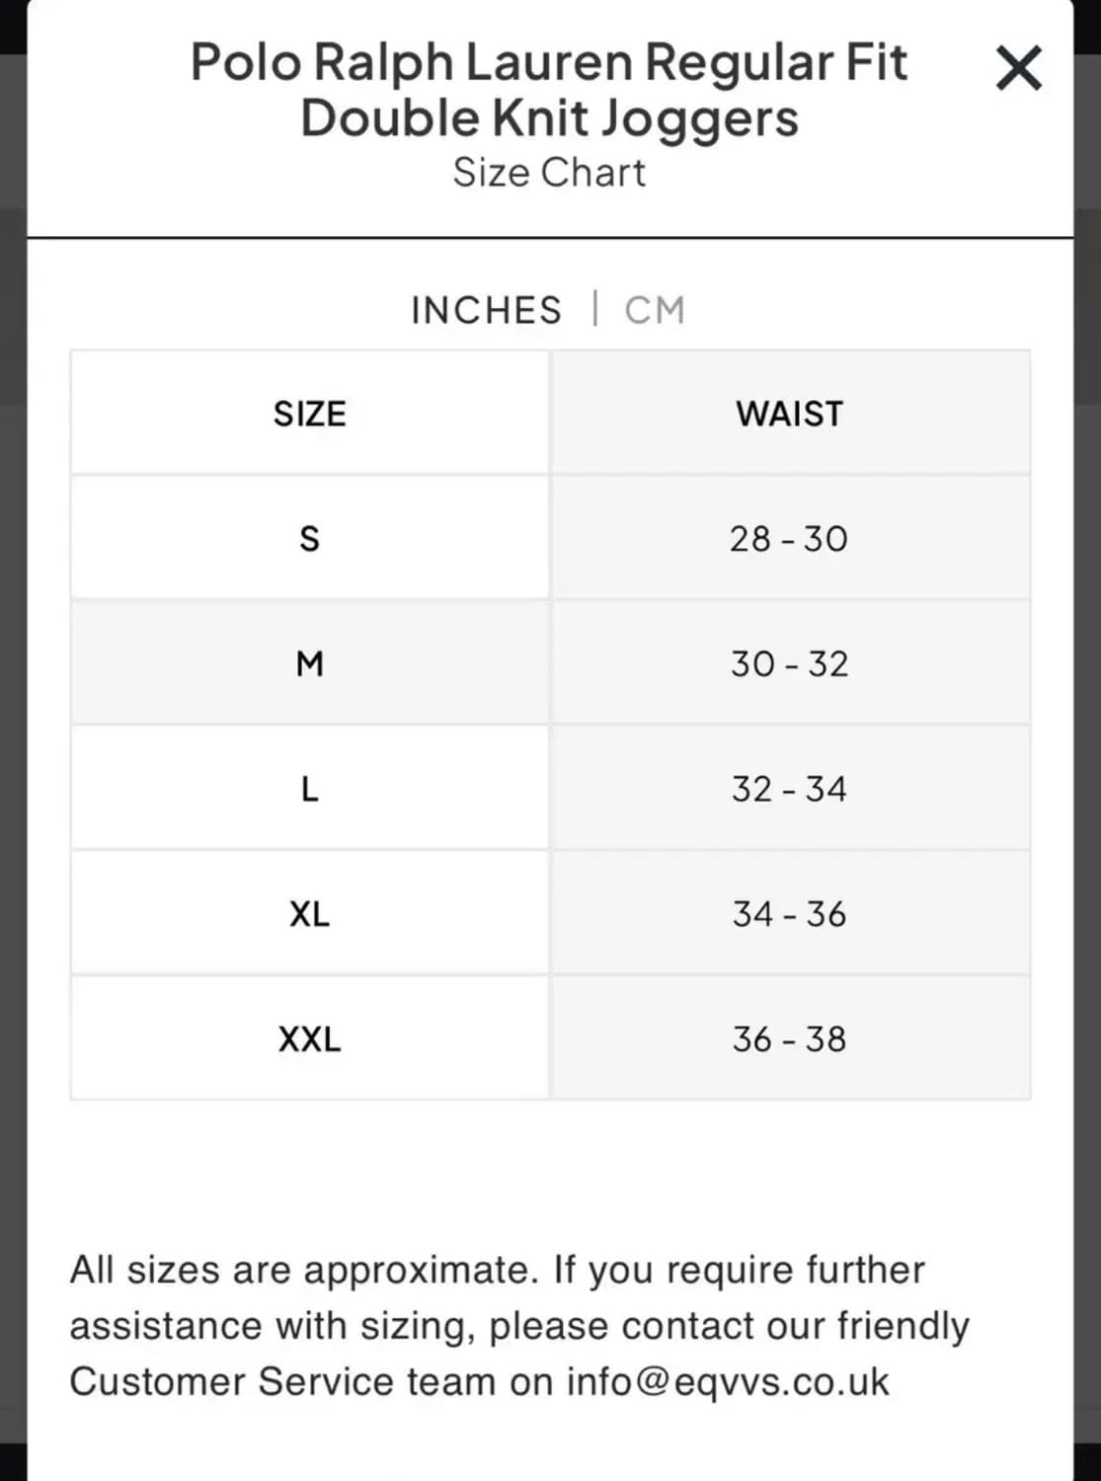This screenshot has height=1481, width=1101.
Task: Select the L size row label
Action: [x=309, y=789]
